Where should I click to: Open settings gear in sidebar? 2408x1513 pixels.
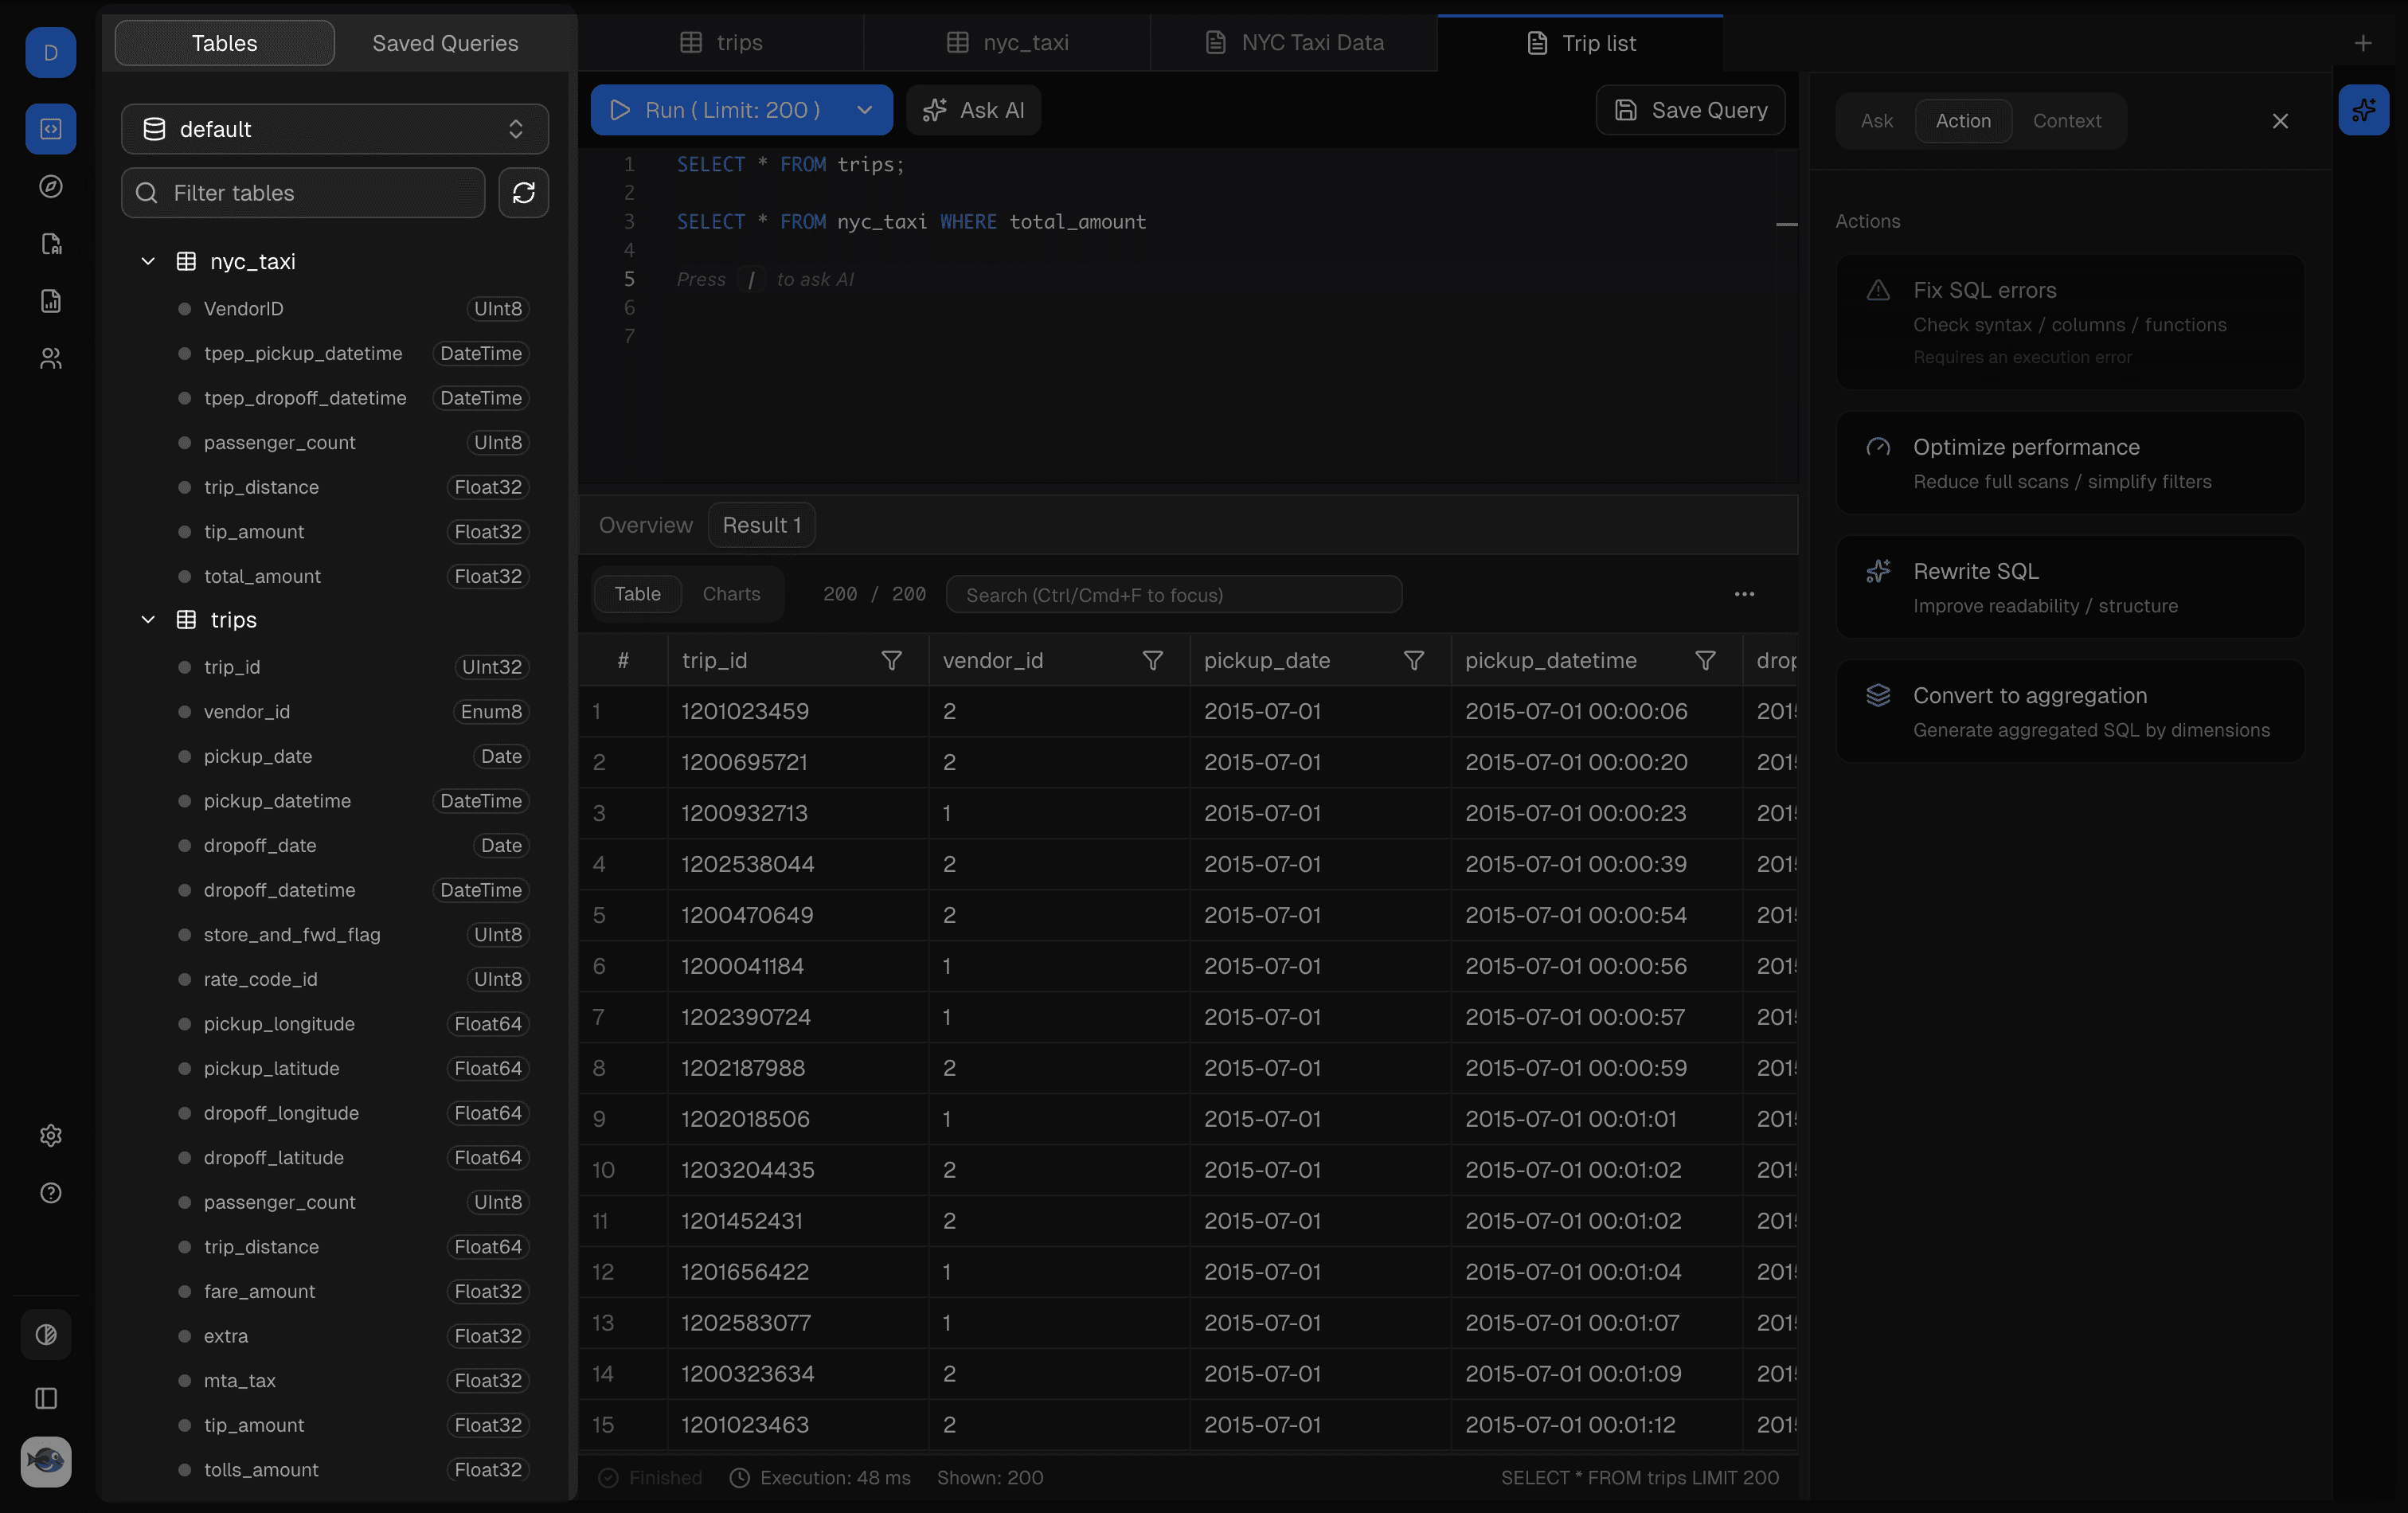click(x=50, y=1136)
